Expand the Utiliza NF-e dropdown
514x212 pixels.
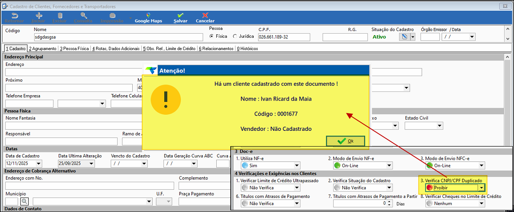296,166
